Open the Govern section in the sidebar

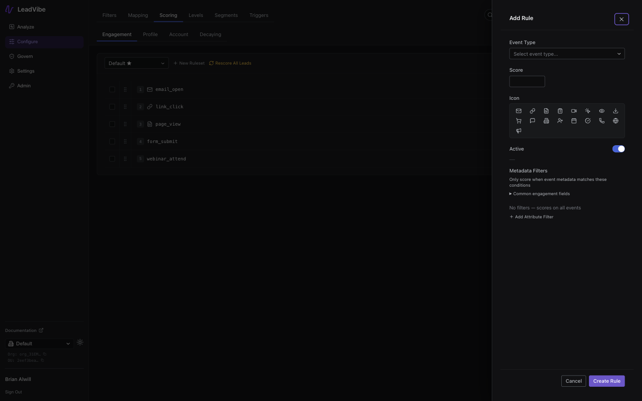[25, 56]
